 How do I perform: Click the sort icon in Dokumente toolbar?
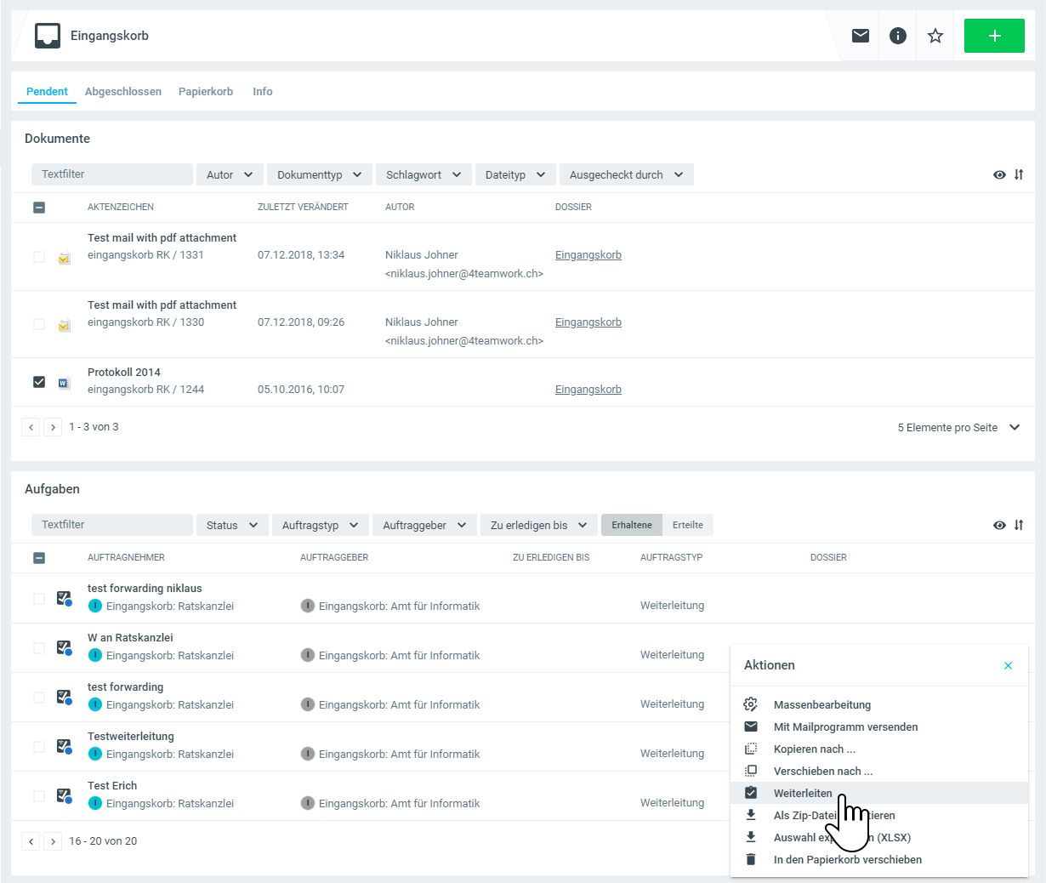(x=1019, y=174)
